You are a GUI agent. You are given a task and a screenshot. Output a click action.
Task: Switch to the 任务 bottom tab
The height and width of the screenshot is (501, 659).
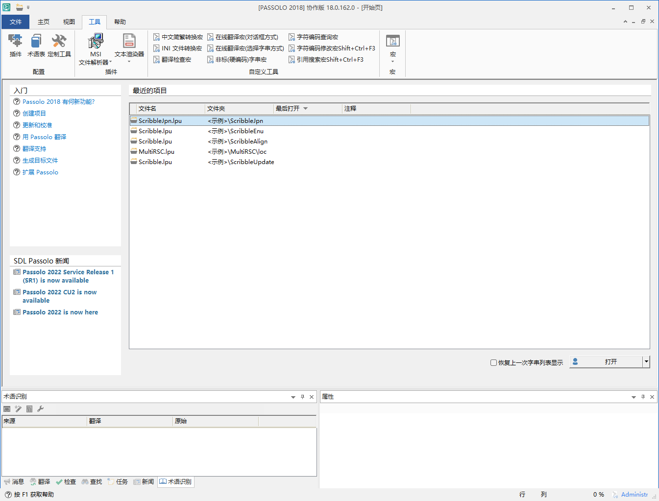click(x=118, y=482)
